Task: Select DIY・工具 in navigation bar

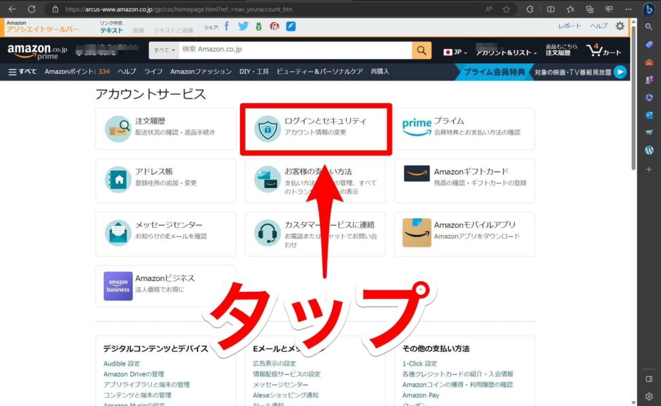Action: 254,72
